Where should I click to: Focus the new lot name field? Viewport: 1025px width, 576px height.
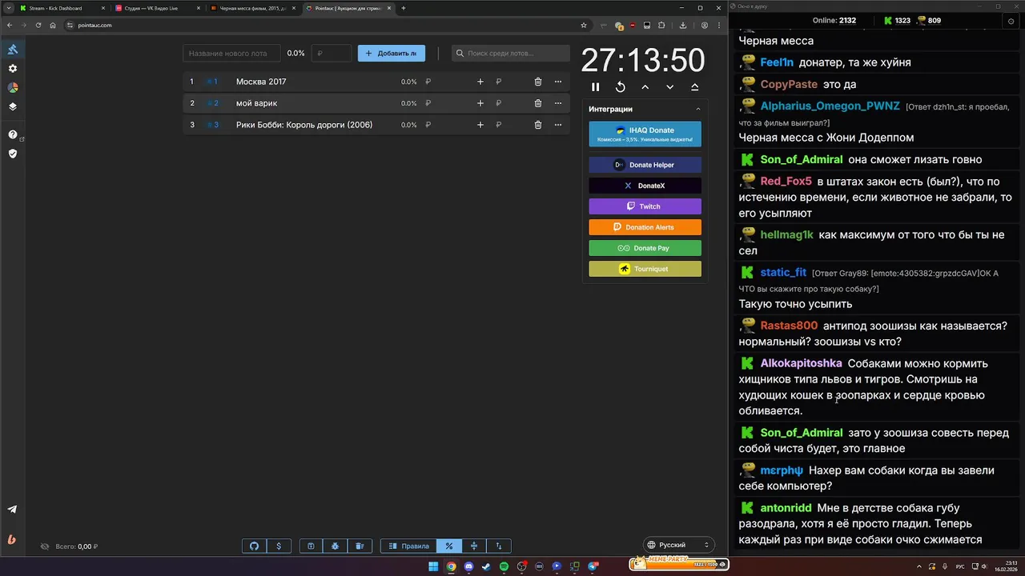tap(231, 54)
